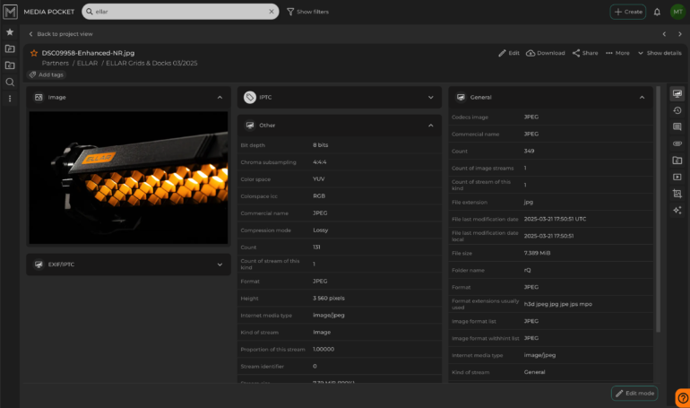Clear the search field with the X
The height and width of the screenshot is (408, 690).
click(x=272, y=12)
